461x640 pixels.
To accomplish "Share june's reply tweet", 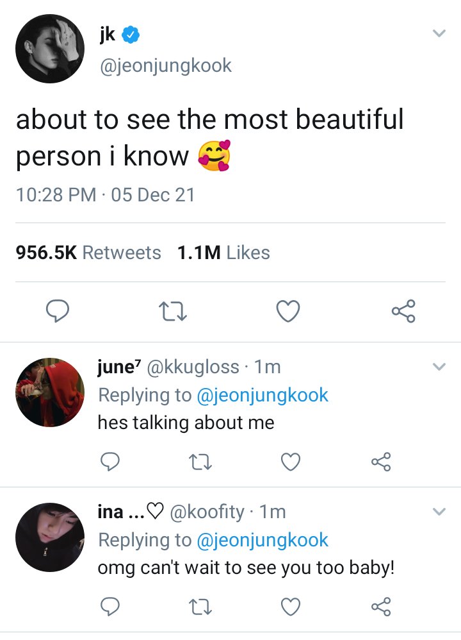I will point(381,462).
